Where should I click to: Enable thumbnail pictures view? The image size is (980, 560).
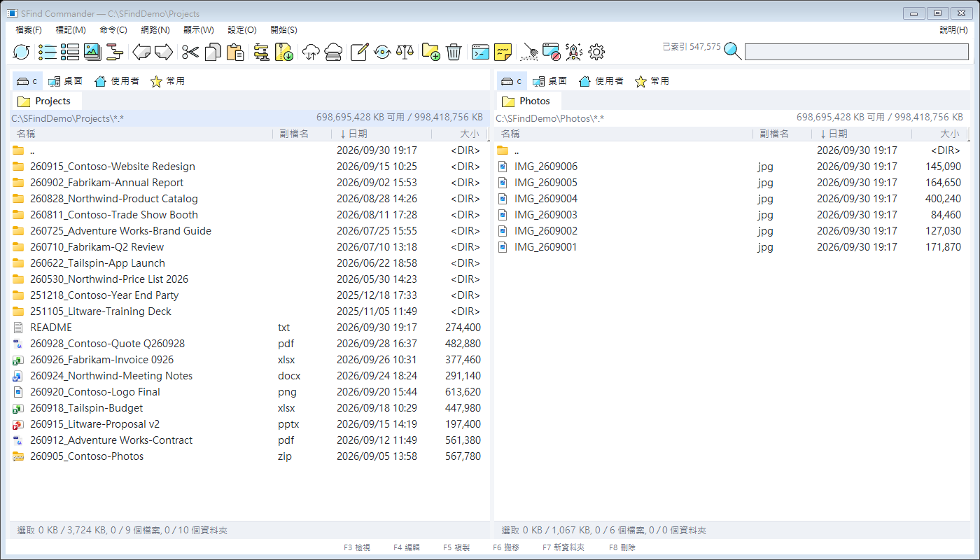92,52
